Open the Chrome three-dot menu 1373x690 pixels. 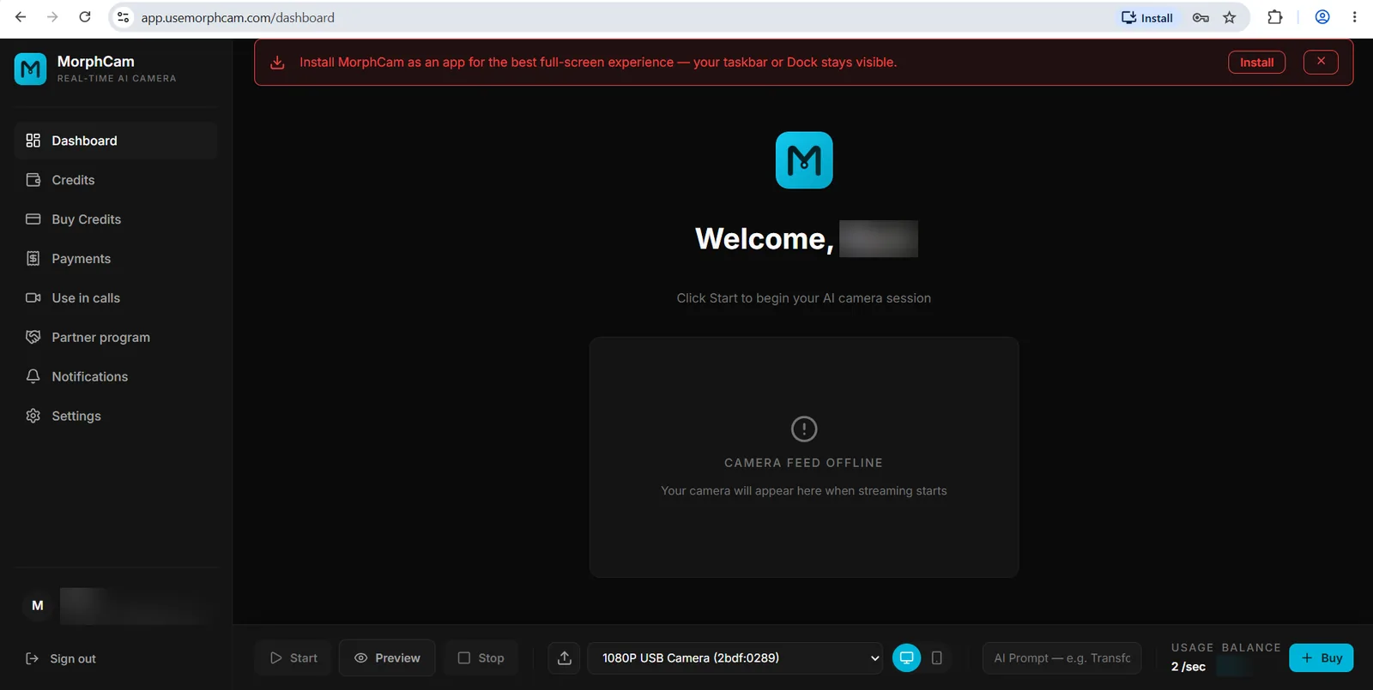(1355, 17)
